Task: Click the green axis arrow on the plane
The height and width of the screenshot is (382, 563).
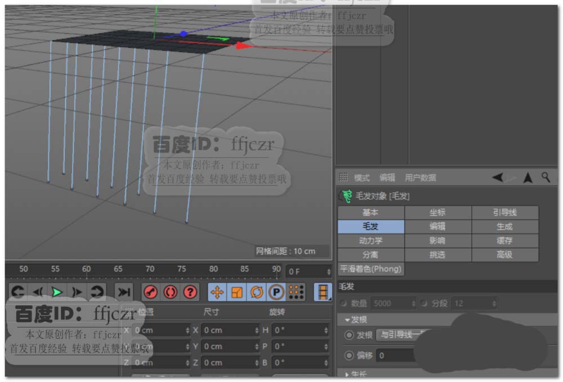Action: (x=218, y=38)
